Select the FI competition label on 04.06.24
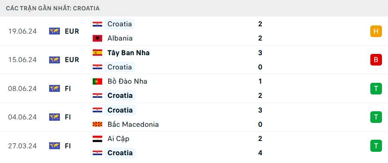388x163 pixels. click(x=68, y=117)
